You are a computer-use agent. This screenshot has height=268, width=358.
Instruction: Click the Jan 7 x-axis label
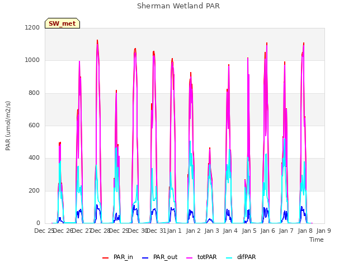coord(286,231)
